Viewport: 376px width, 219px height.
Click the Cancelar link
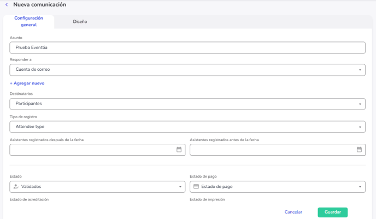coord(293,212)
